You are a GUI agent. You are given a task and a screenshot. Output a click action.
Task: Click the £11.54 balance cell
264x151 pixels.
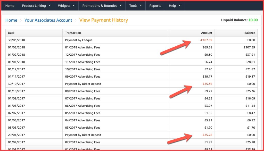[236, 106]
